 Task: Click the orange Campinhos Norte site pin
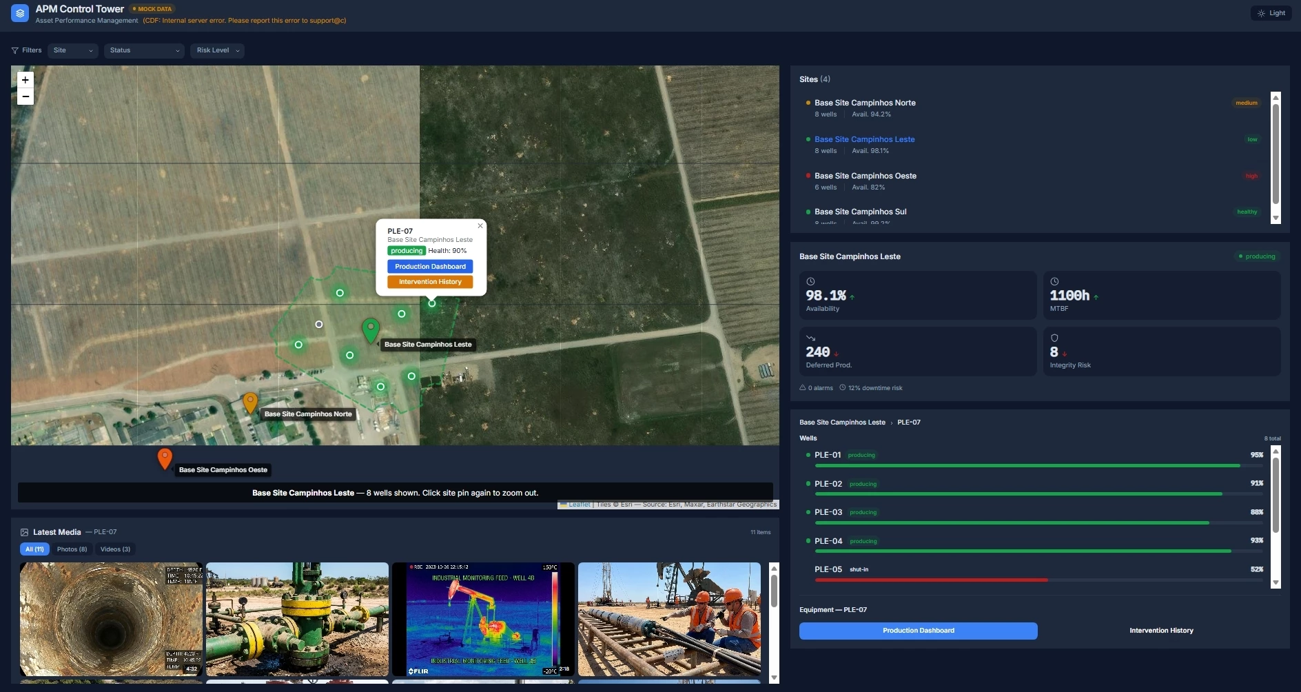pos(250,403)
